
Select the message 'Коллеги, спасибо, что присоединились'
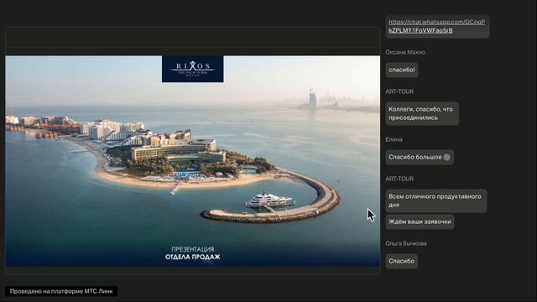point(422,113)
